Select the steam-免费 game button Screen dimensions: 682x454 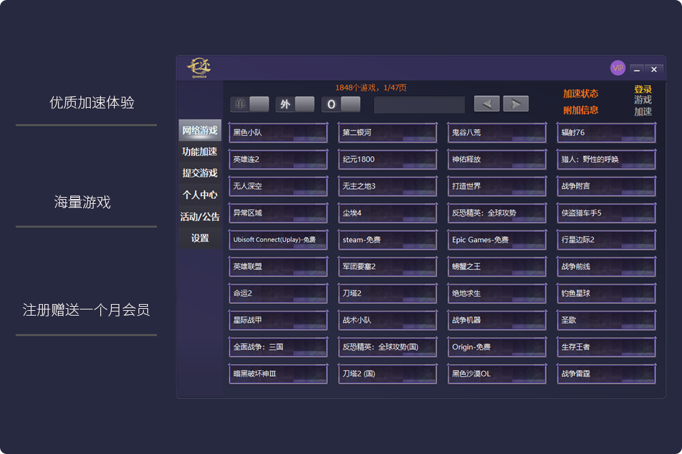point(387,240)
